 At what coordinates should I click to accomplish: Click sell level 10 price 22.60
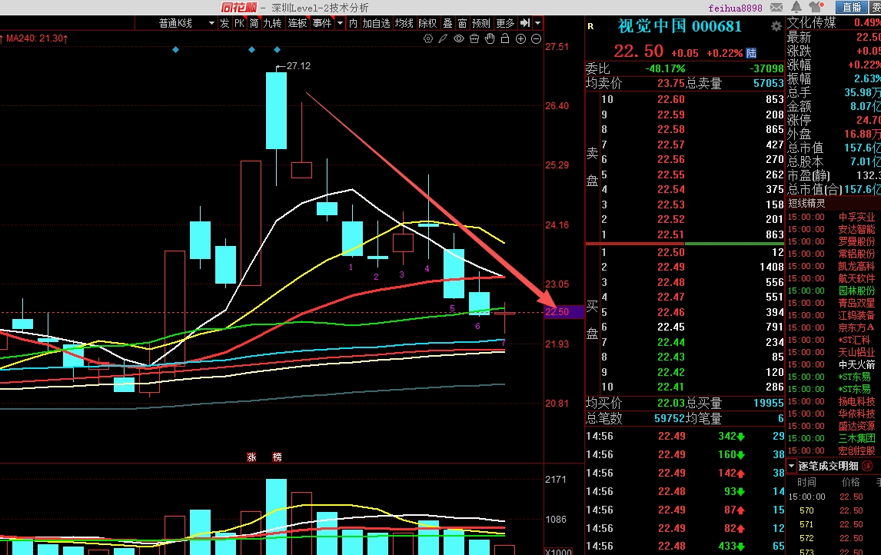[671, 99]
